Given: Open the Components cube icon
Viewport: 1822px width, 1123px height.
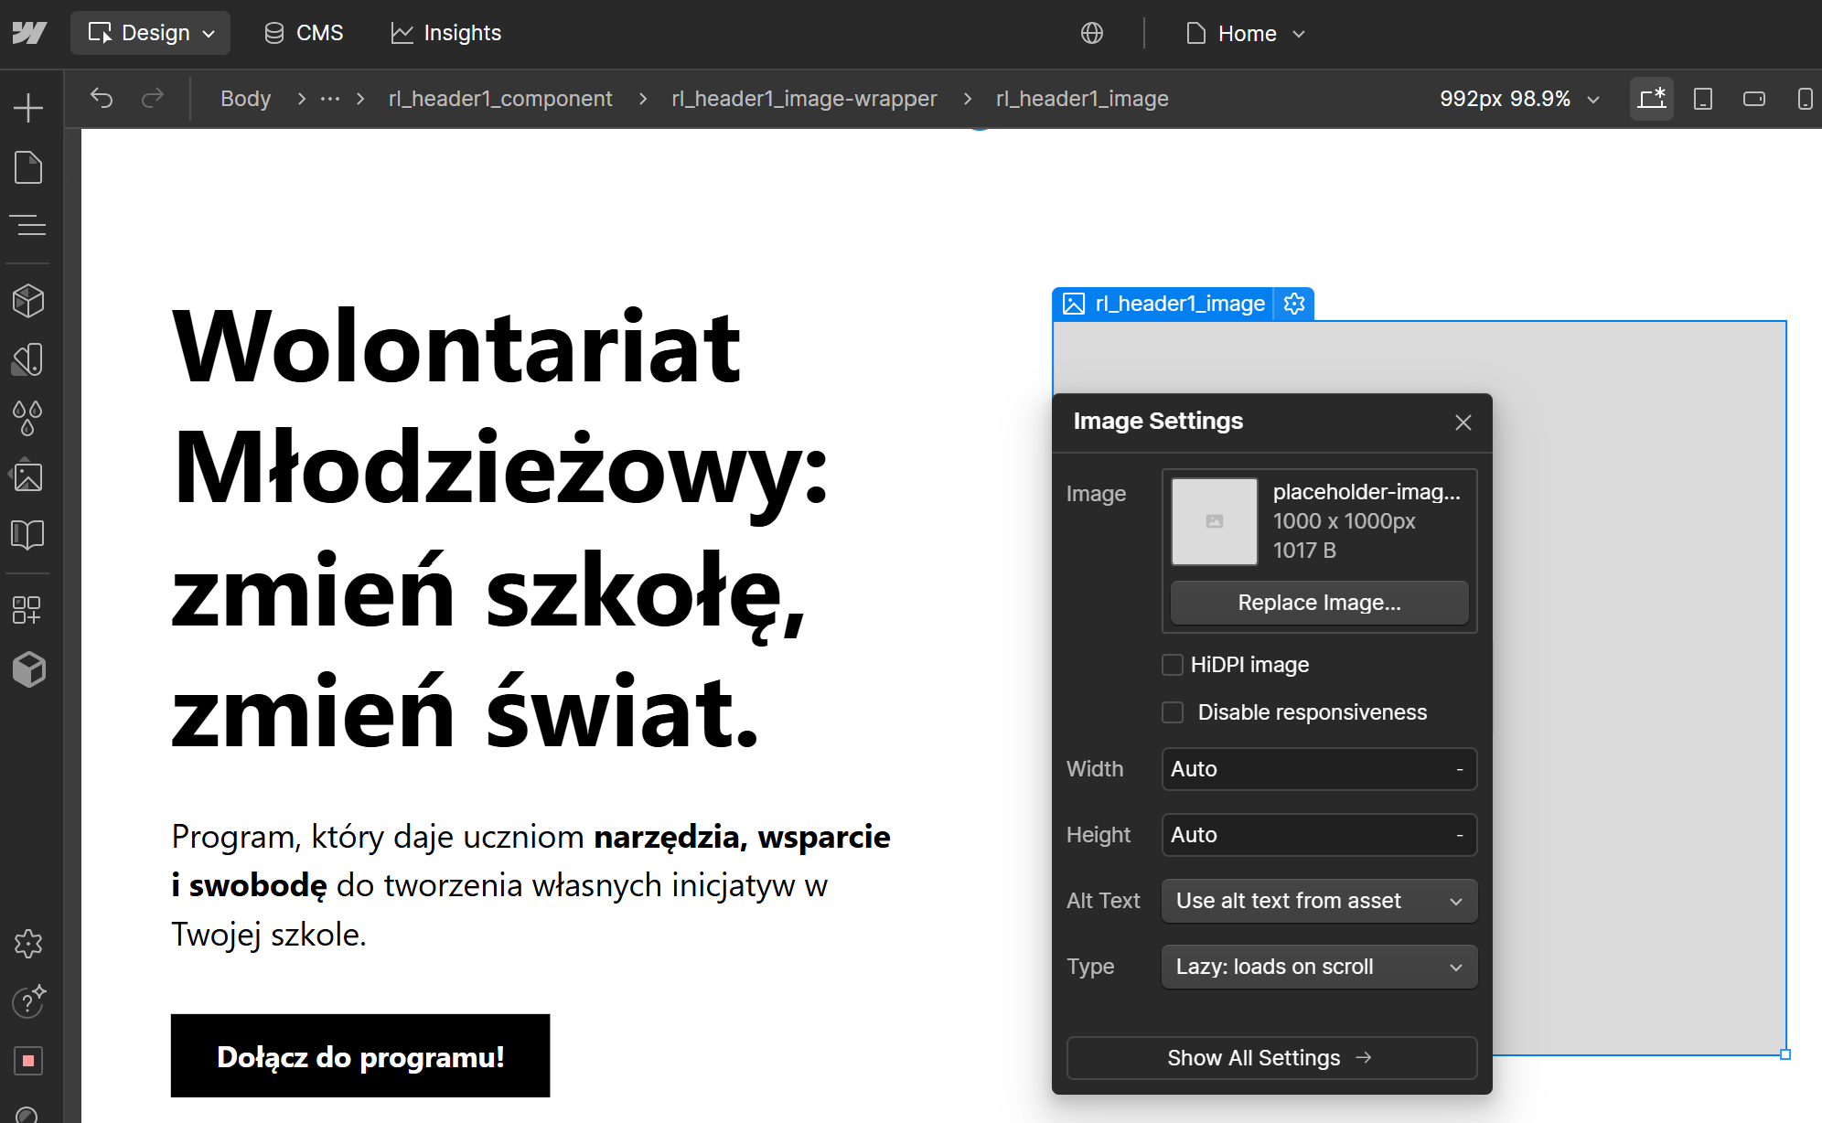Looking at the screenshot, I should pos(28,301).
